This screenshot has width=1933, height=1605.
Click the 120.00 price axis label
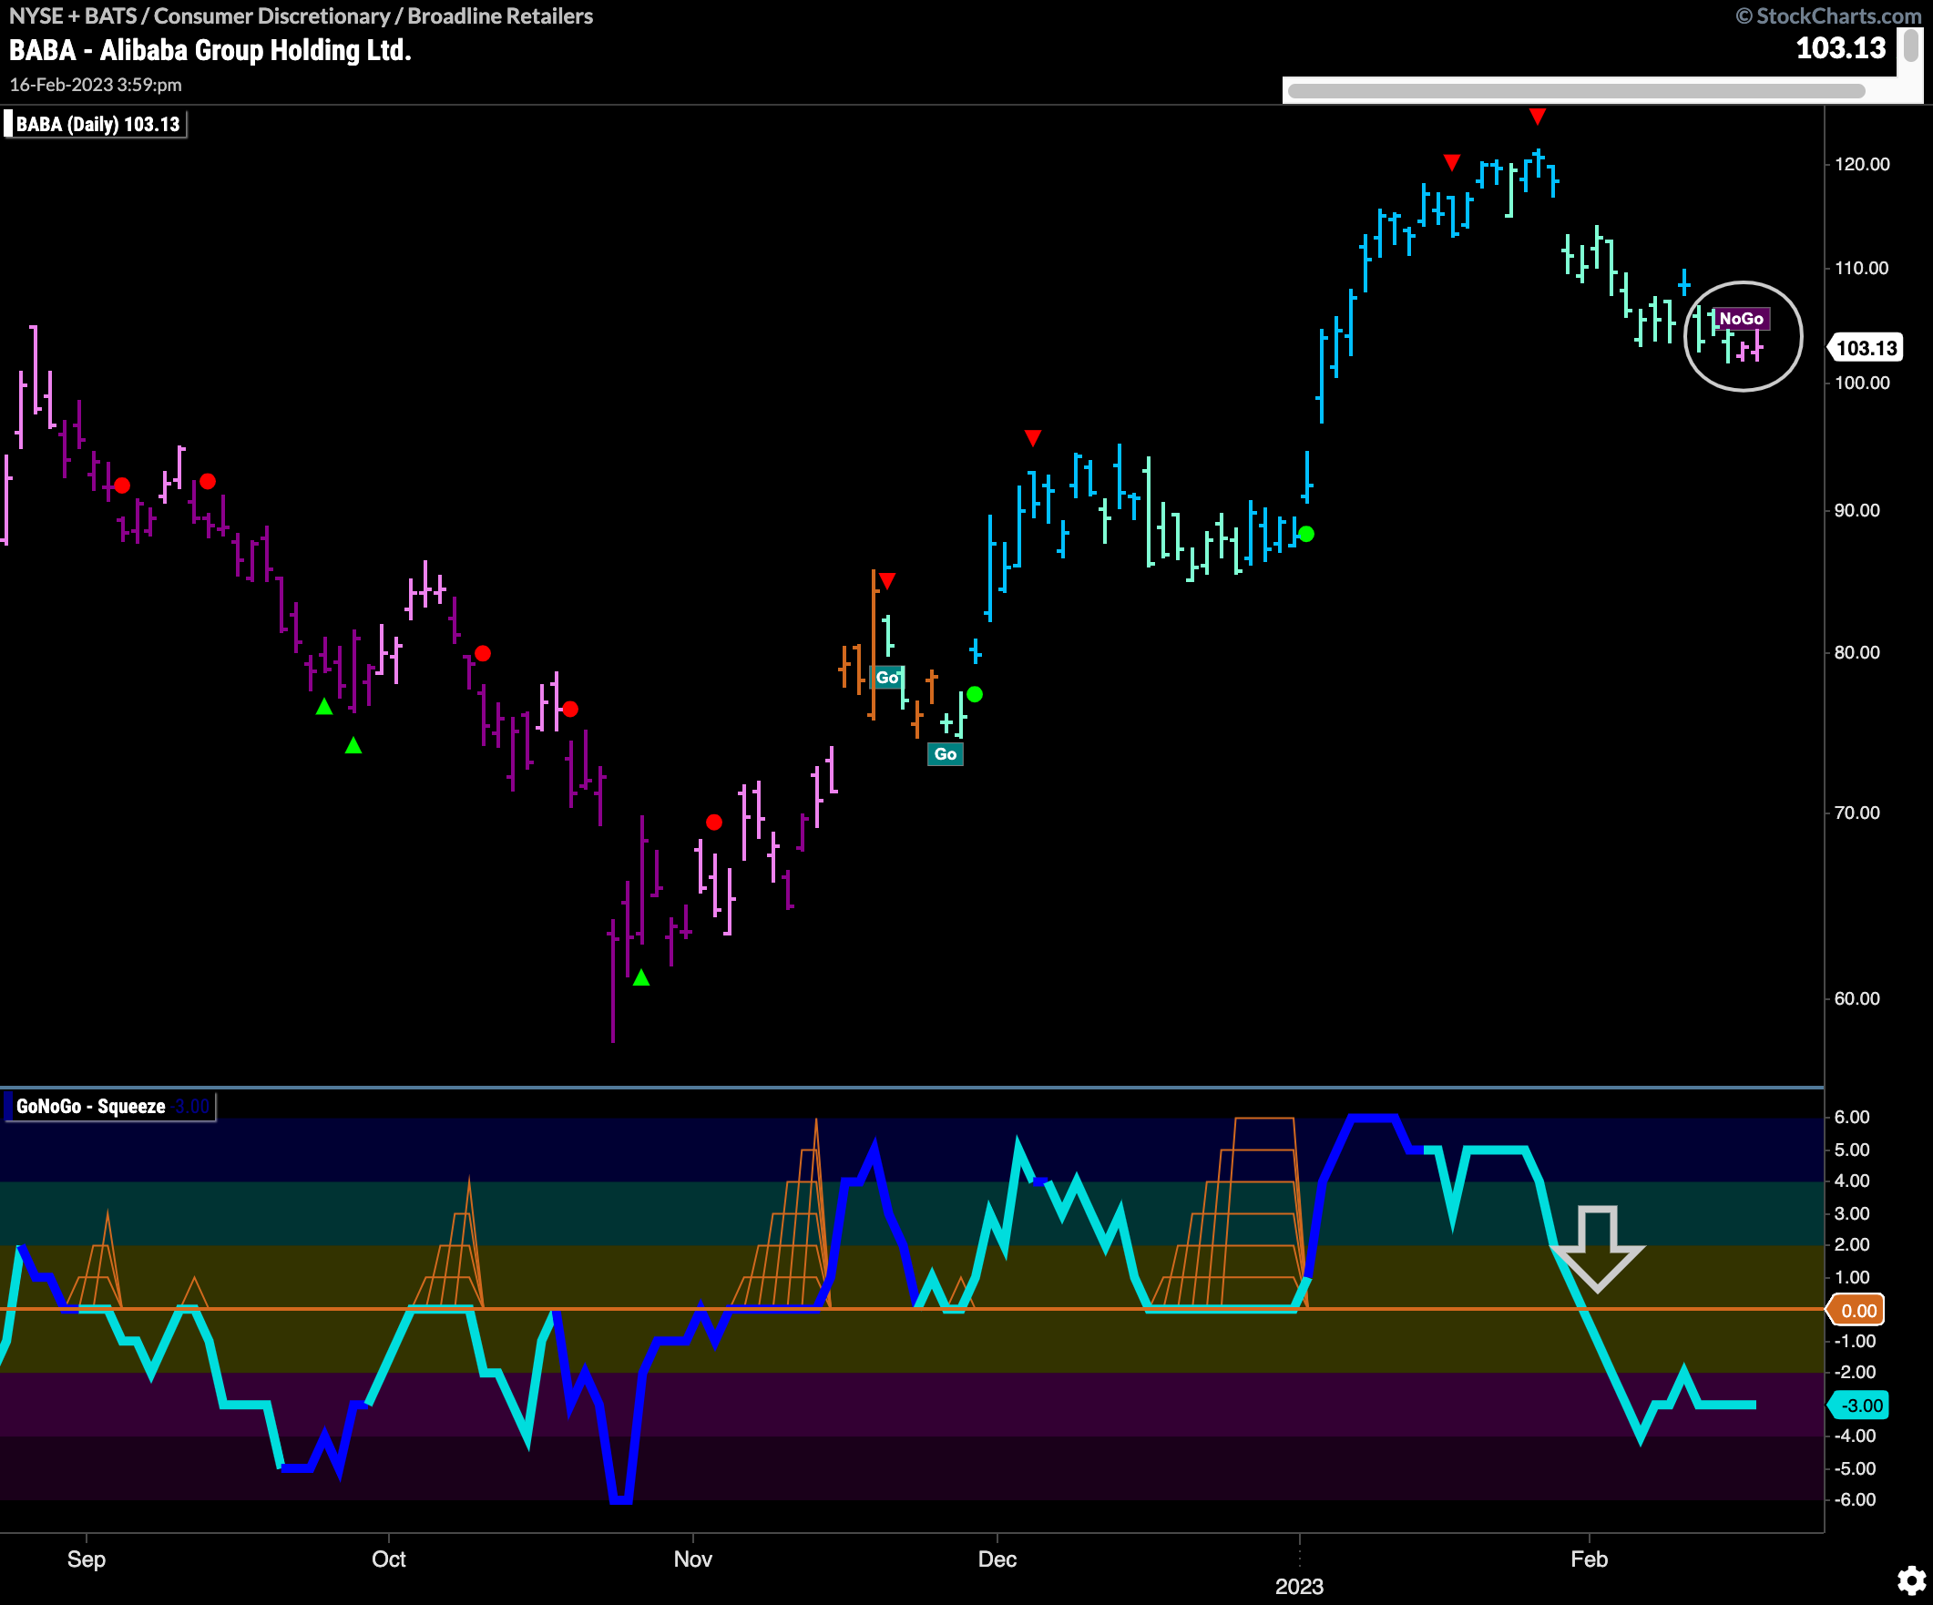[x=1862, y=164]
